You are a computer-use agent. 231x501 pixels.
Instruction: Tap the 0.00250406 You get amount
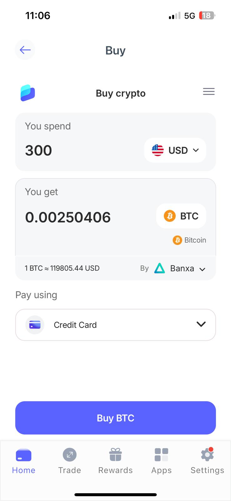coord(68,217)
